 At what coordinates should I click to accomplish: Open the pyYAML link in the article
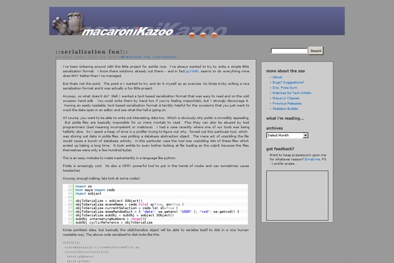pyautogui.click(x=192, y=71)
